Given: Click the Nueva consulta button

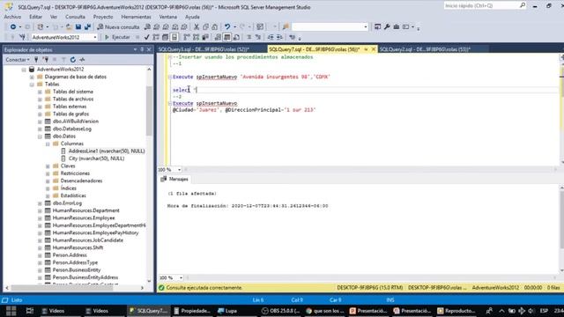Looking at the screenshot, I should pos(118,27).
